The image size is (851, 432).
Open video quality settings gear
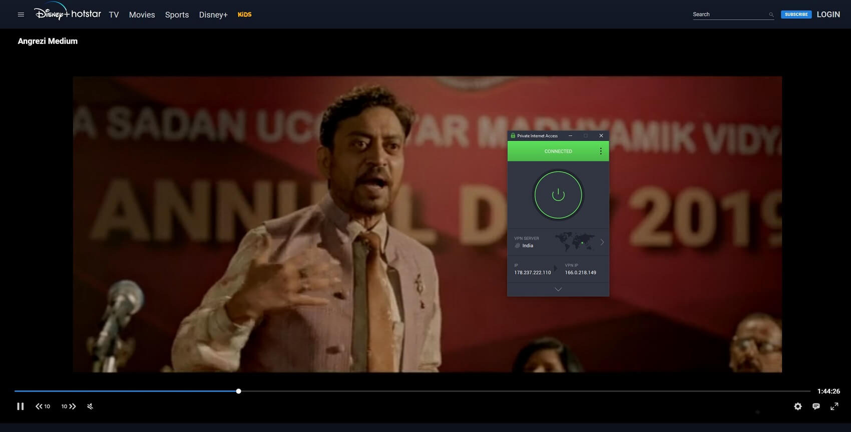coord(798,406)
